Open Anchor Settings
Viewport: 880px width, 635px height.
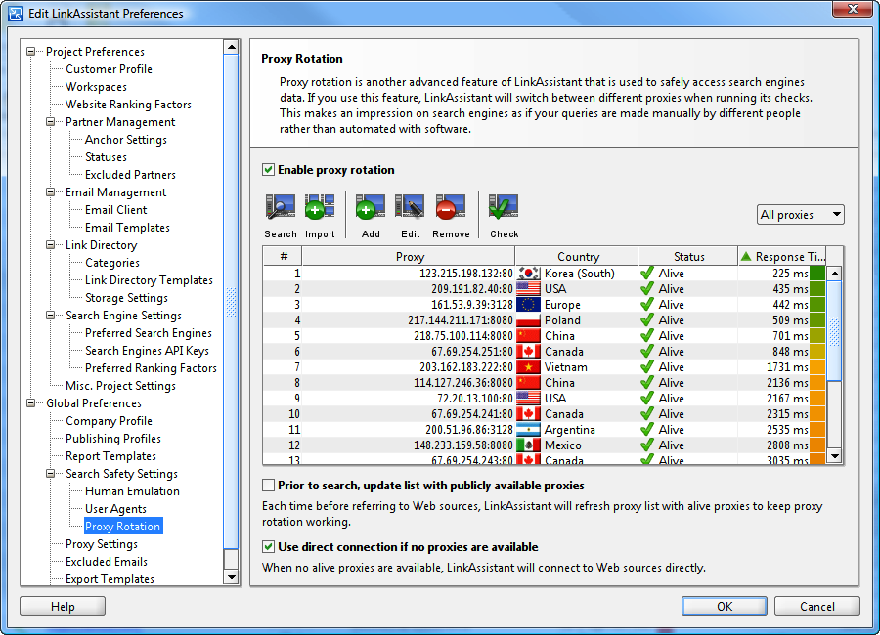[126, 140]
